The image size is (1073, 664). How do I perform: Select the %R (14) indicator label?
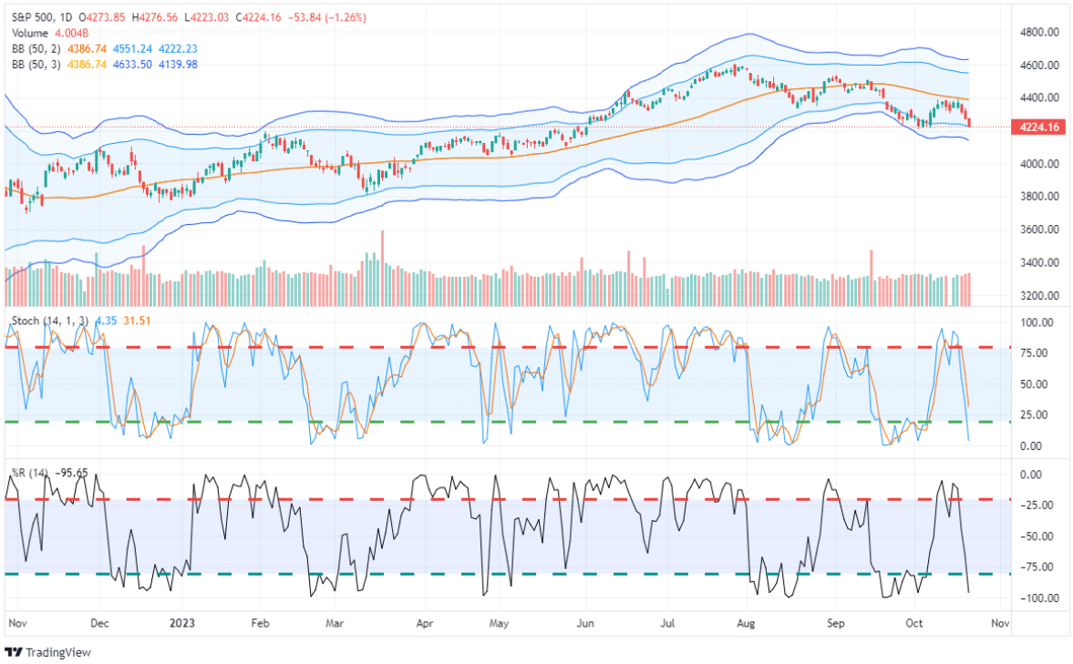tap(30, 474)
